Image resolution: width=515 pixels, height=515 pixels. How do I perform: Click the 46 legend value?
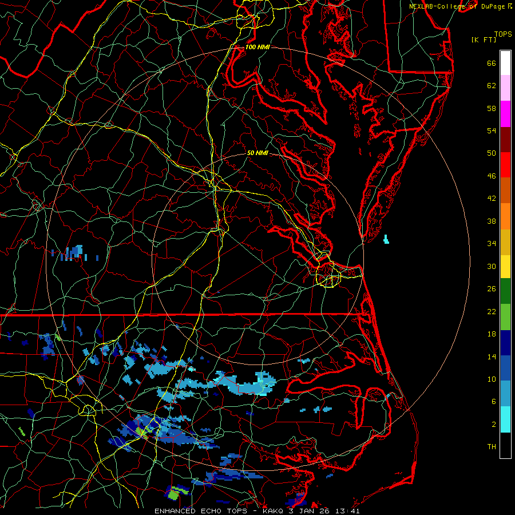click(x=492, y=176)
